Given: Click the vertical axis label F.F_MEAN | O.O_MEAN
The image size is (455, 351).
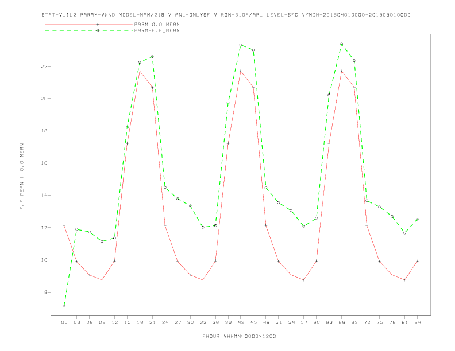Looking at the screenshot, I should coord(22,177).
